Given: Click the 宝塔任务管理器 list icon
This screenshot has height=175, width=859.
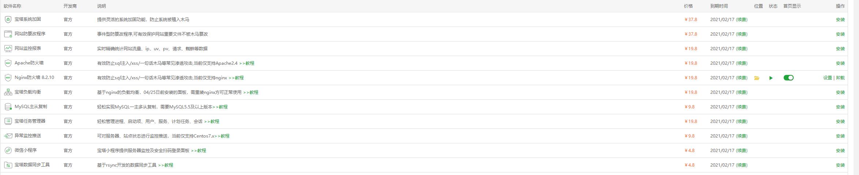Looking at the screenshot, I should 8,122.
